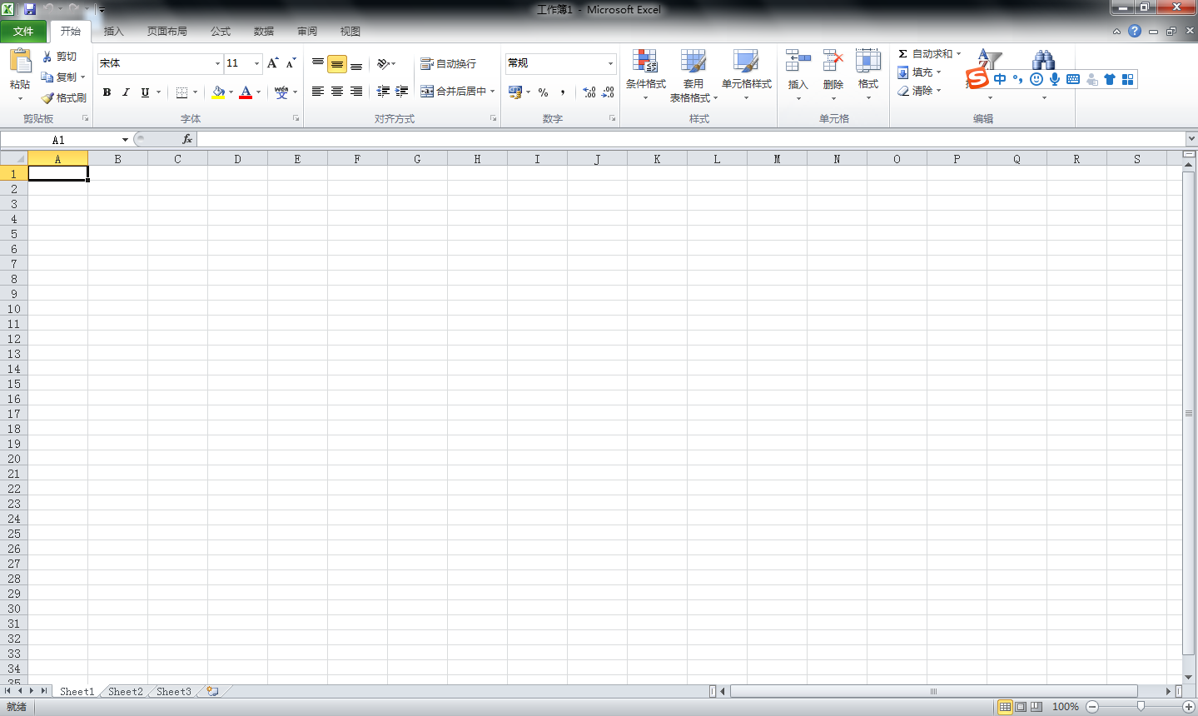This screenshot has height=716, width=1198.
Task: Open the File (文件) tab
Action: pyautogui.click(x=23, y=32)
